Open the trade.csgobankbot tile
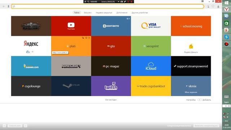 click(151, 86)
